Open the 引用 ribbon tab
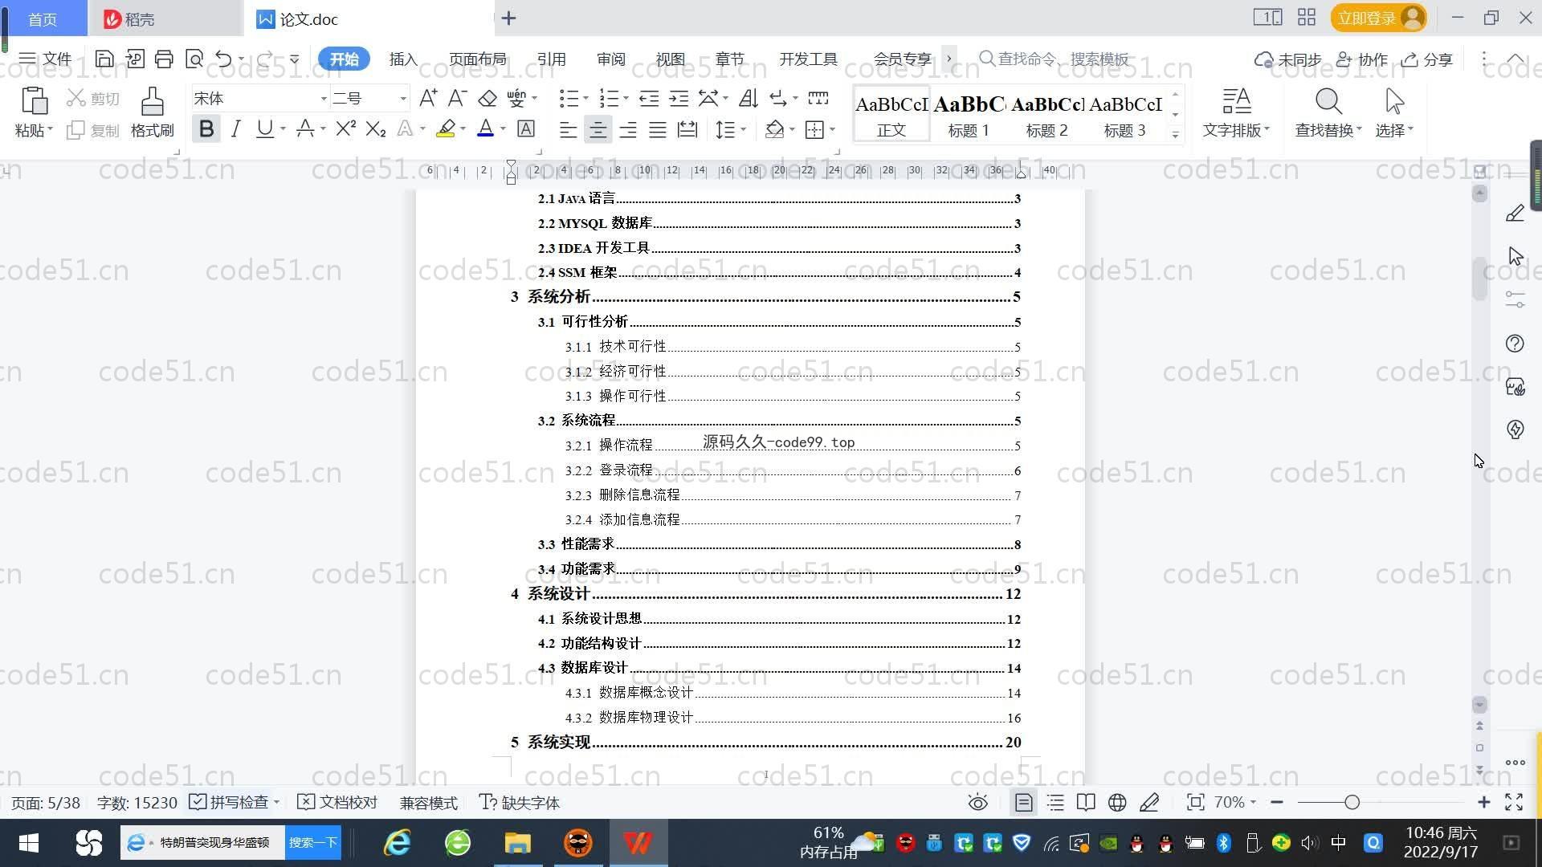The height and width of the screenshot is (867, 1542). 552,59
